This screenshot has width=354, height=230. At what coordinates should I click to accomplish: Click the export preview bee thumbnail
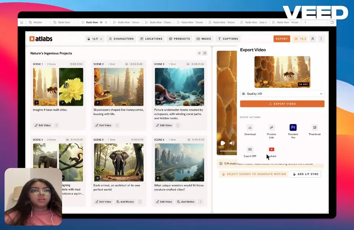pyautogui.click(x=282, y=72)
